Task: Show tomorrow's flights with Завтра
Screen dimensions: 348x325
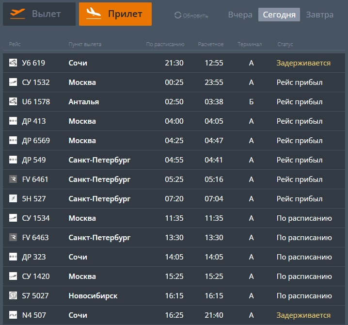Action: tap(319, 15)
